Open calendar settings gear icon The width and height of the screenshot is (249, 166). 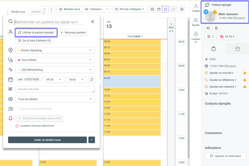tap(182, 9)
